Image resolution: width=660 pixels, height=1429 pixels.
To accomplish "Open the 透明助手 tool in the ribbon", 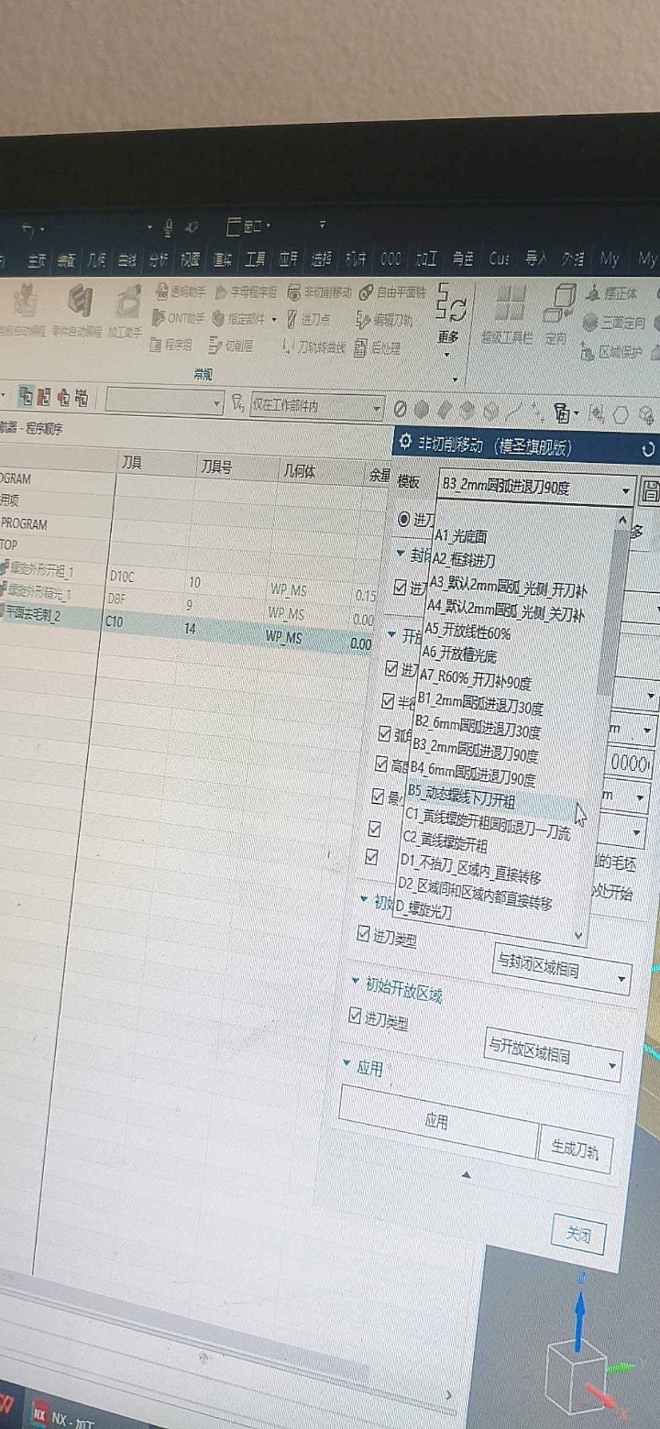I will tap(181, 292).
